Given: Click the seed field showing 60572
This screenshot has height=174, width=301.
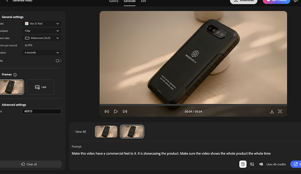Looking at the screenshot, I should [x=42, y=111].
